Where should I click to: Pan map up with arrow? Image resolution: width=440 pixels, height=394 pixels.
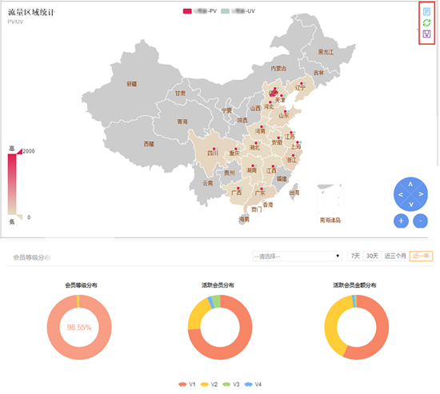410,185
